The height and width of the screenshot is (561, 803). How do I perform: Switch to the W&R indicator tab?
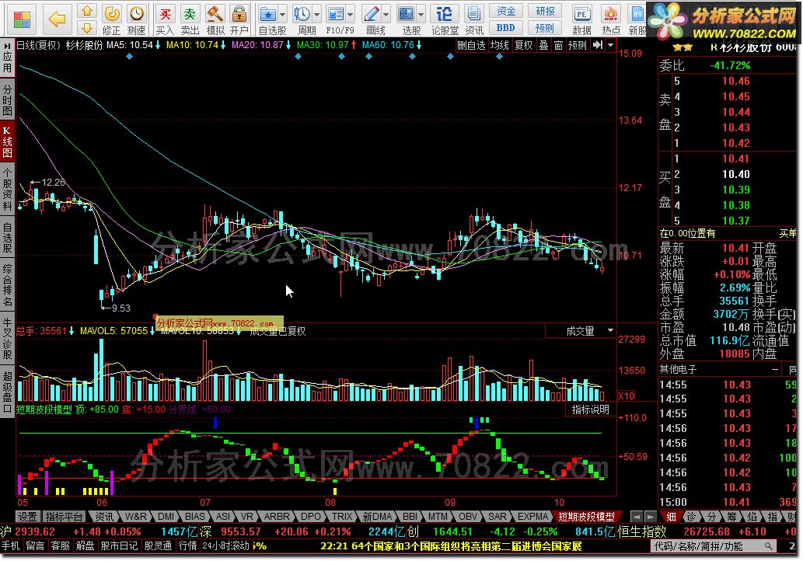[135, 517]
